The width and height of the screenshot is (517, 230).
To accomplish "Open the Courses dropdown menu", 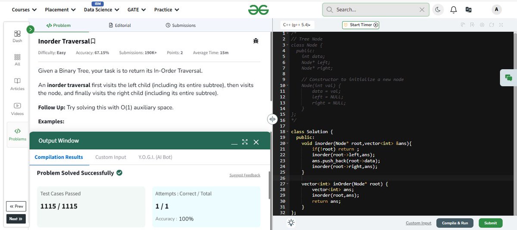I will click(24, 9).
